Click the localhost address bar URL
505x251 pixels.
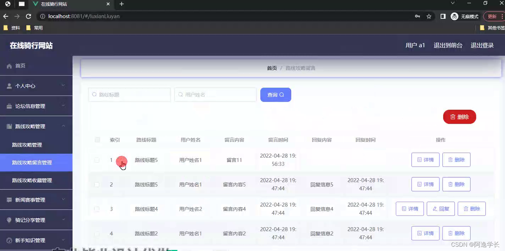84,16
